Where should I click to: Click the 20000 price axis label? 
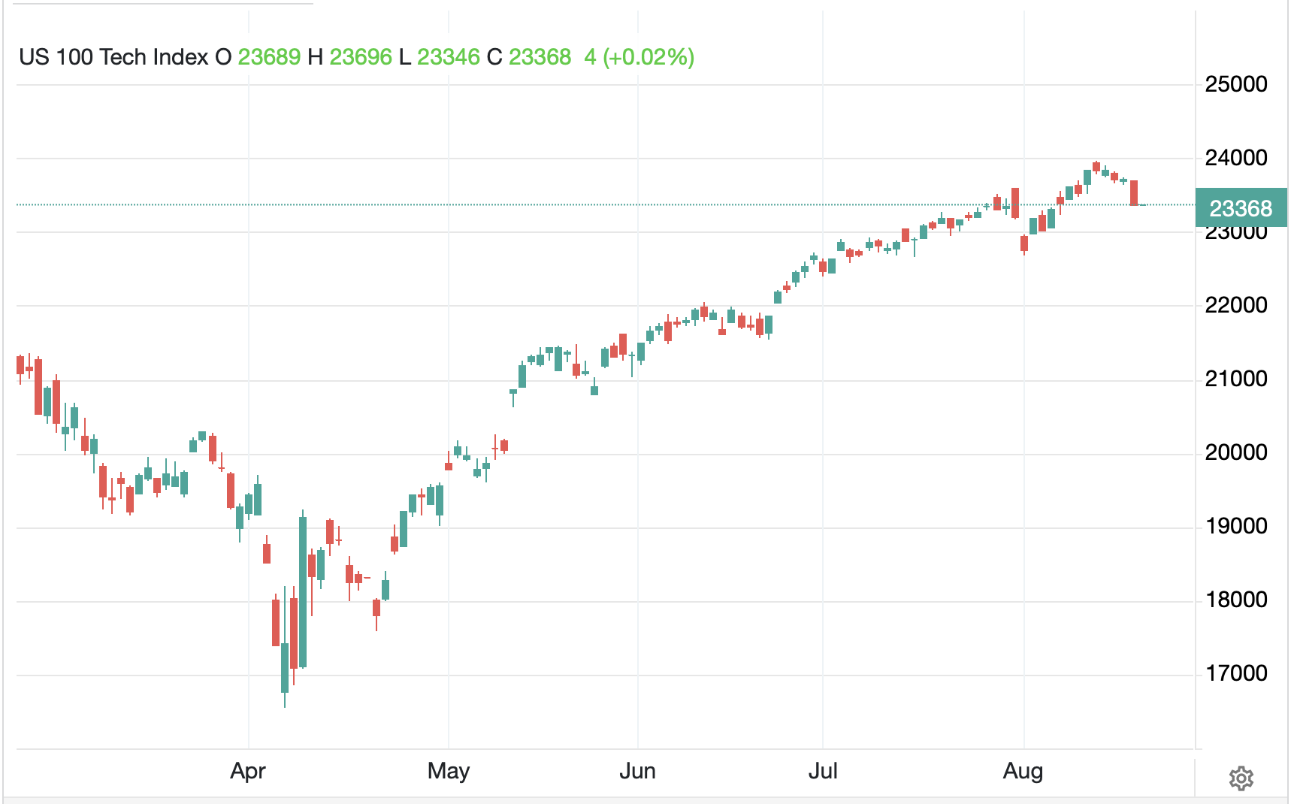[x=1236, y=452]
